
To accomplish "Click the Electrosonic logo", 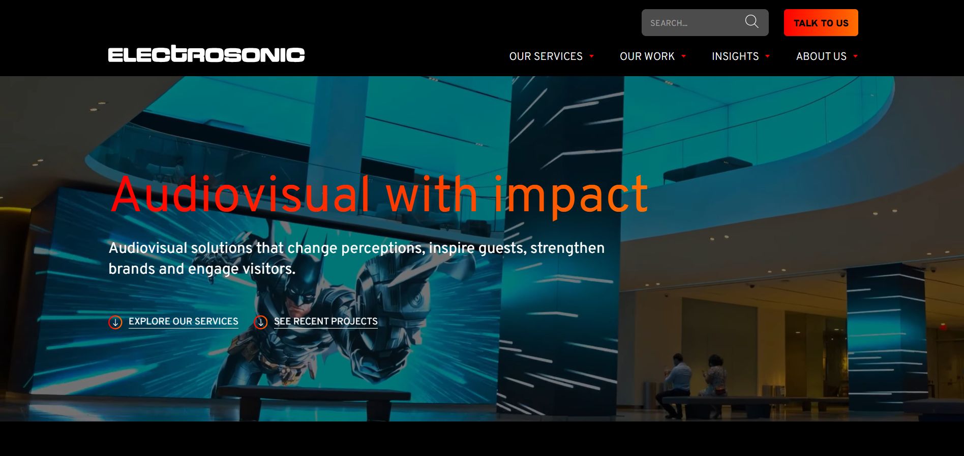I will [x=206, y=54].
